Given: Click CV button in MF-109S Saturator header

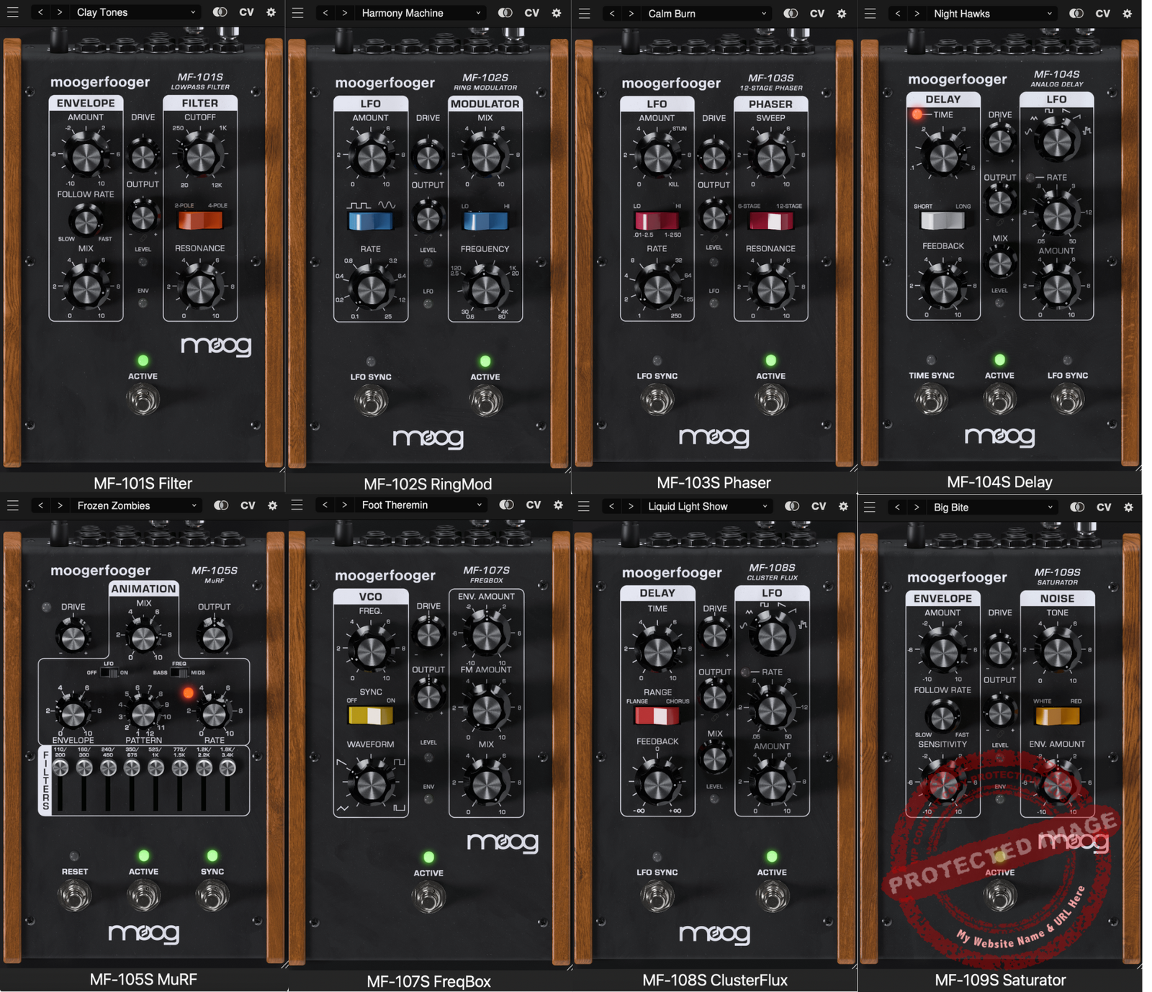Looking at the screenshot, I should (1104, 507).
